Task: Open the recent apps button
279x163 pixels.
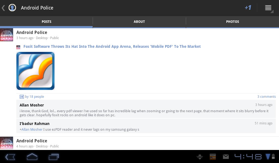Action: [54, 157]
